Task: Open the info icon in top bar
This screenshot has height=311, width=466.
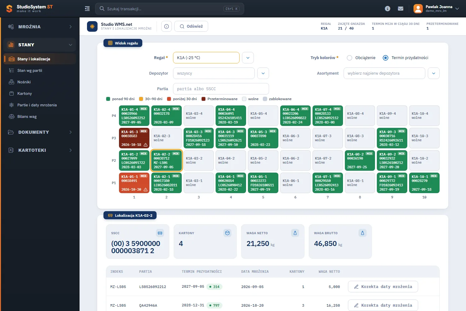Action: click(387, 9)
